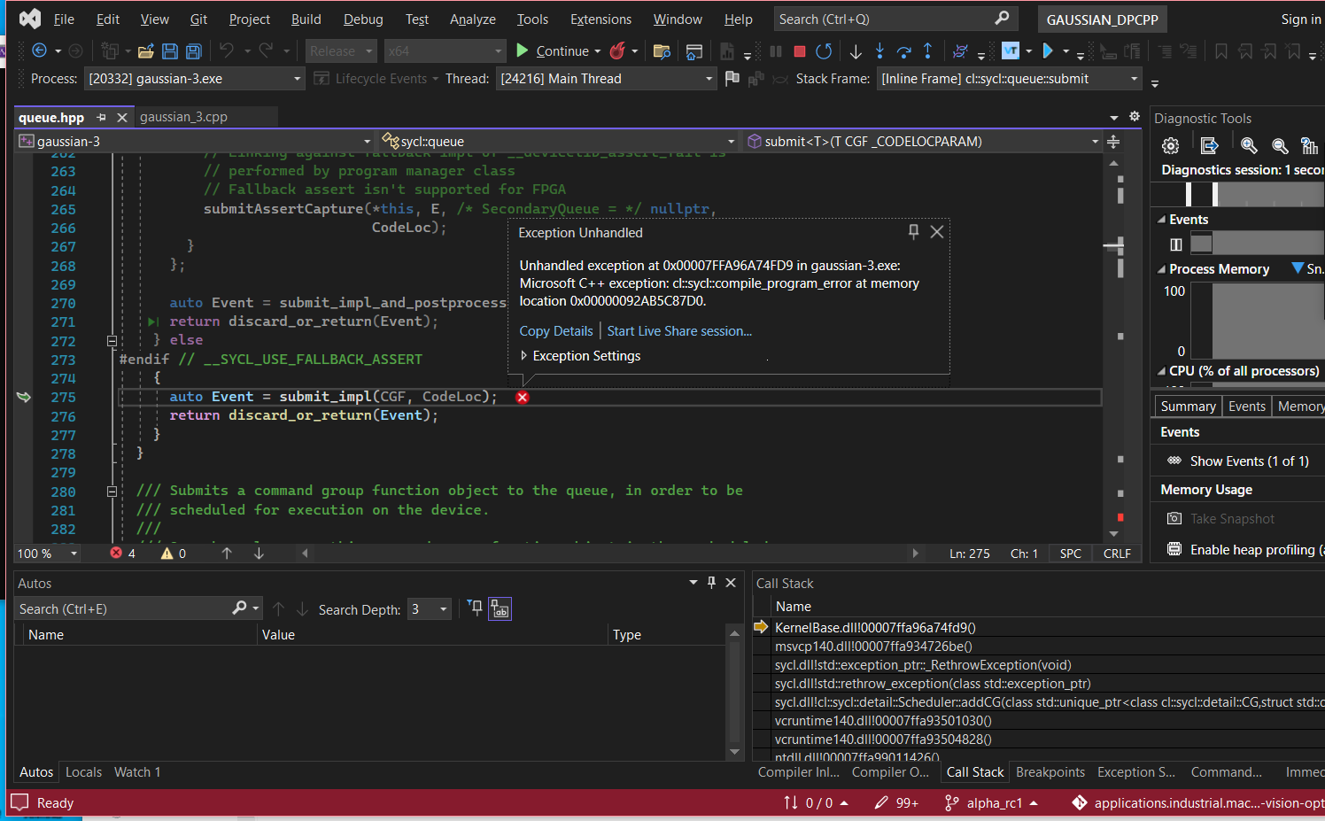Image resolution: width=1325 pixels, height=821 pixels.
Task: Click the Continue debugging icon
Action: click(523, 50)
